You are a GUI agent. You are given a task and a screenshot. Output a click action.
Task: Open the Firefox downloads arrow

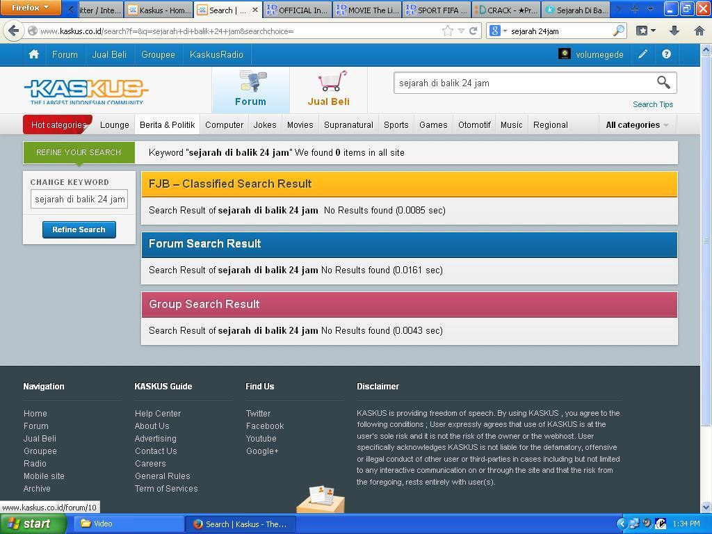click(x=674, y=31)
